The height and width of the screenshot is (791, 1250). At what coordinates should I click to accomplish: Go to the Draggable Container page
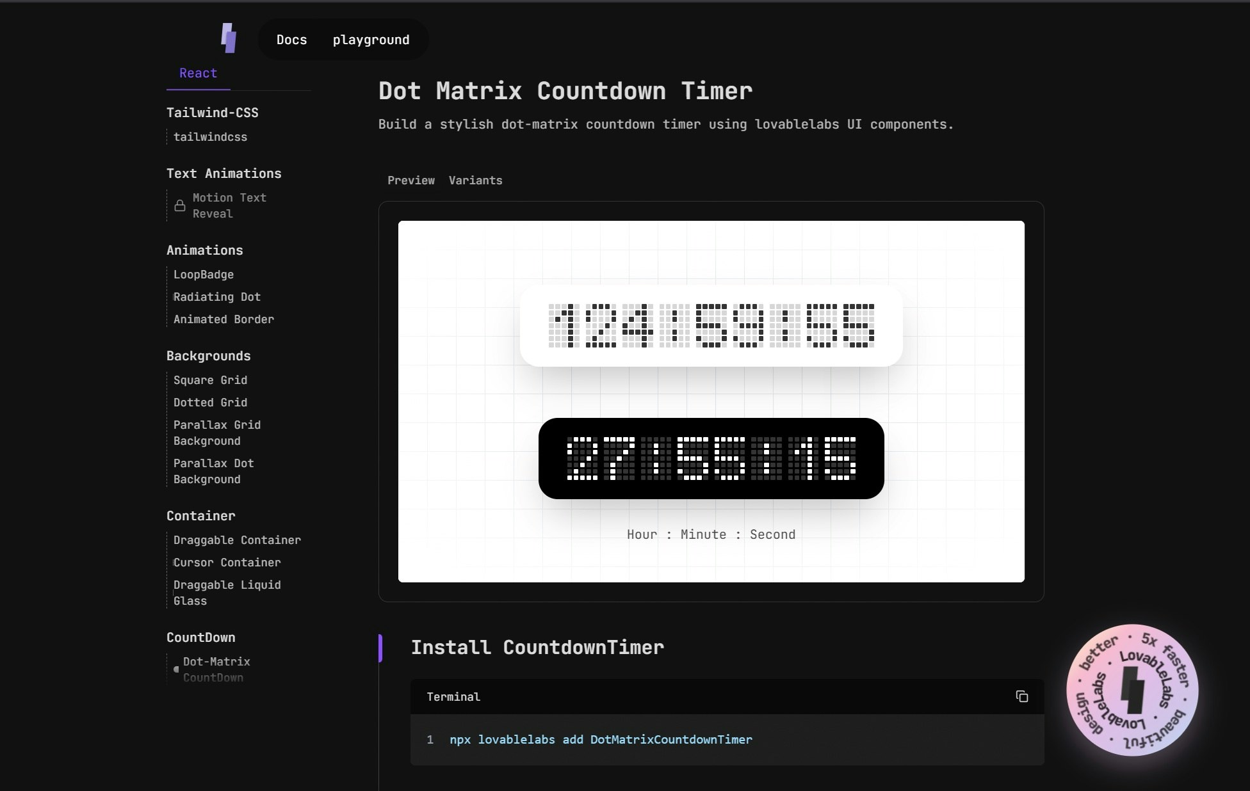pyautogui.click(x=237, y=540)
